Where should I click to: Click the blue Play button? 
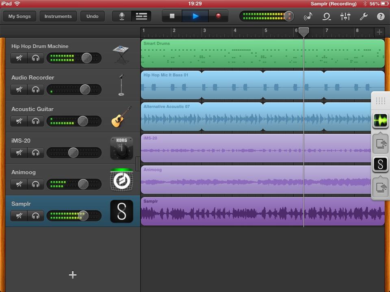click(x=195, y=16)
